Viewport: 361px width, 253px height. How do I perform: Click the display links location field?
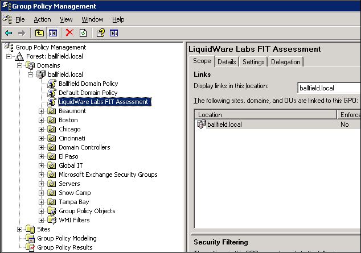pyautogui.click(x=329, y=88)
